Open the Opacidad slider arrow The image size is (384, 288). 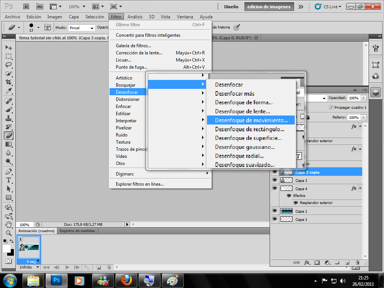(364, 98)
